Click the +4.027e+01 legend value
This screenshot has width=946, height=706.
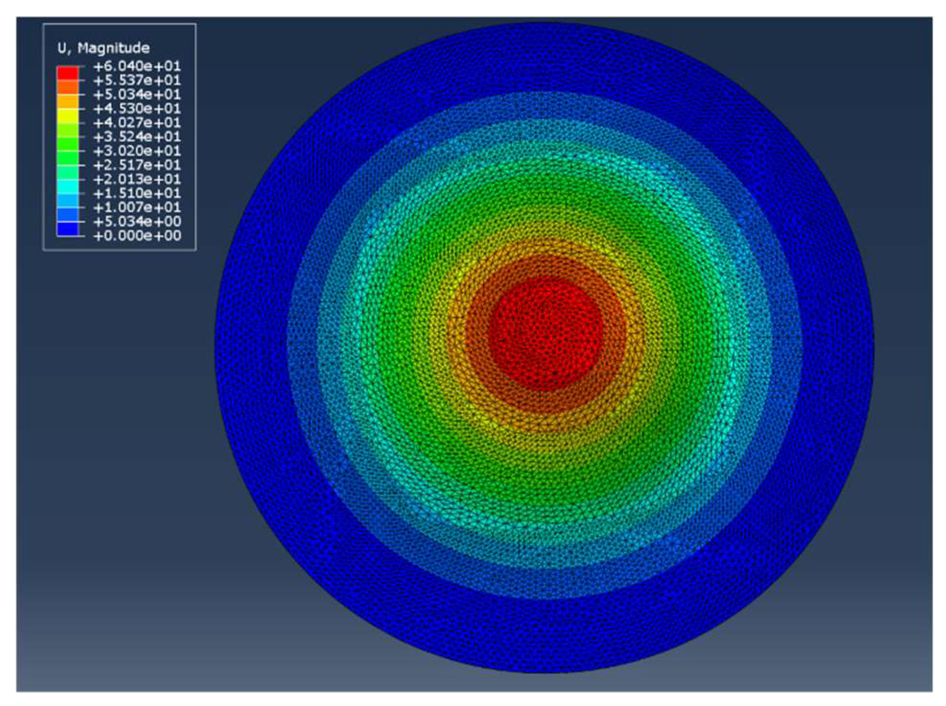click(x=137, y=122)
